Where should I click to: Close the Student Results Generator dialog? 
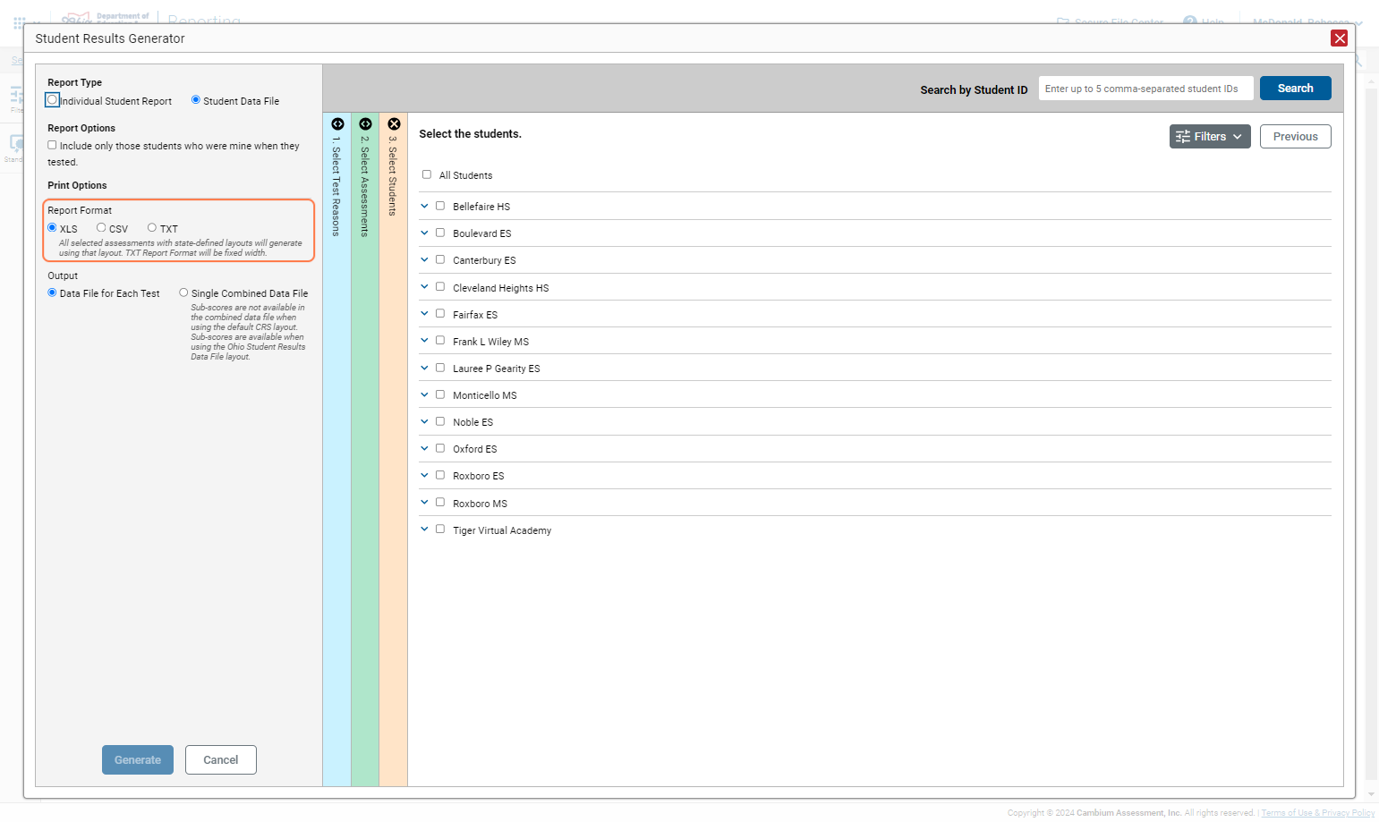click(1339, 38)
